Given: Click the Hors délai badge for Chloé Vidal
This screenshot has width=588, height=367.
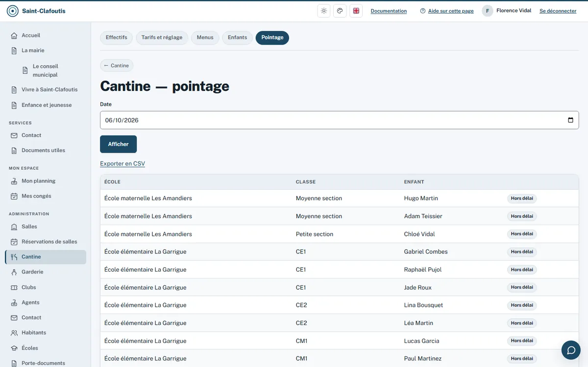Looking at the screenshot, I should pyautogui.click(x=522, y=234).
